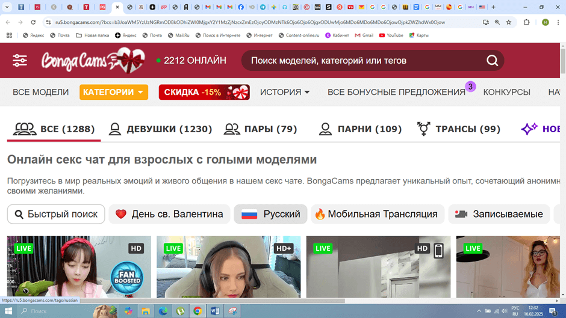This screenshot has height=318, width=566.
Task: Switch to the ПАРЫ (79) tab
Action: point(260,129)
